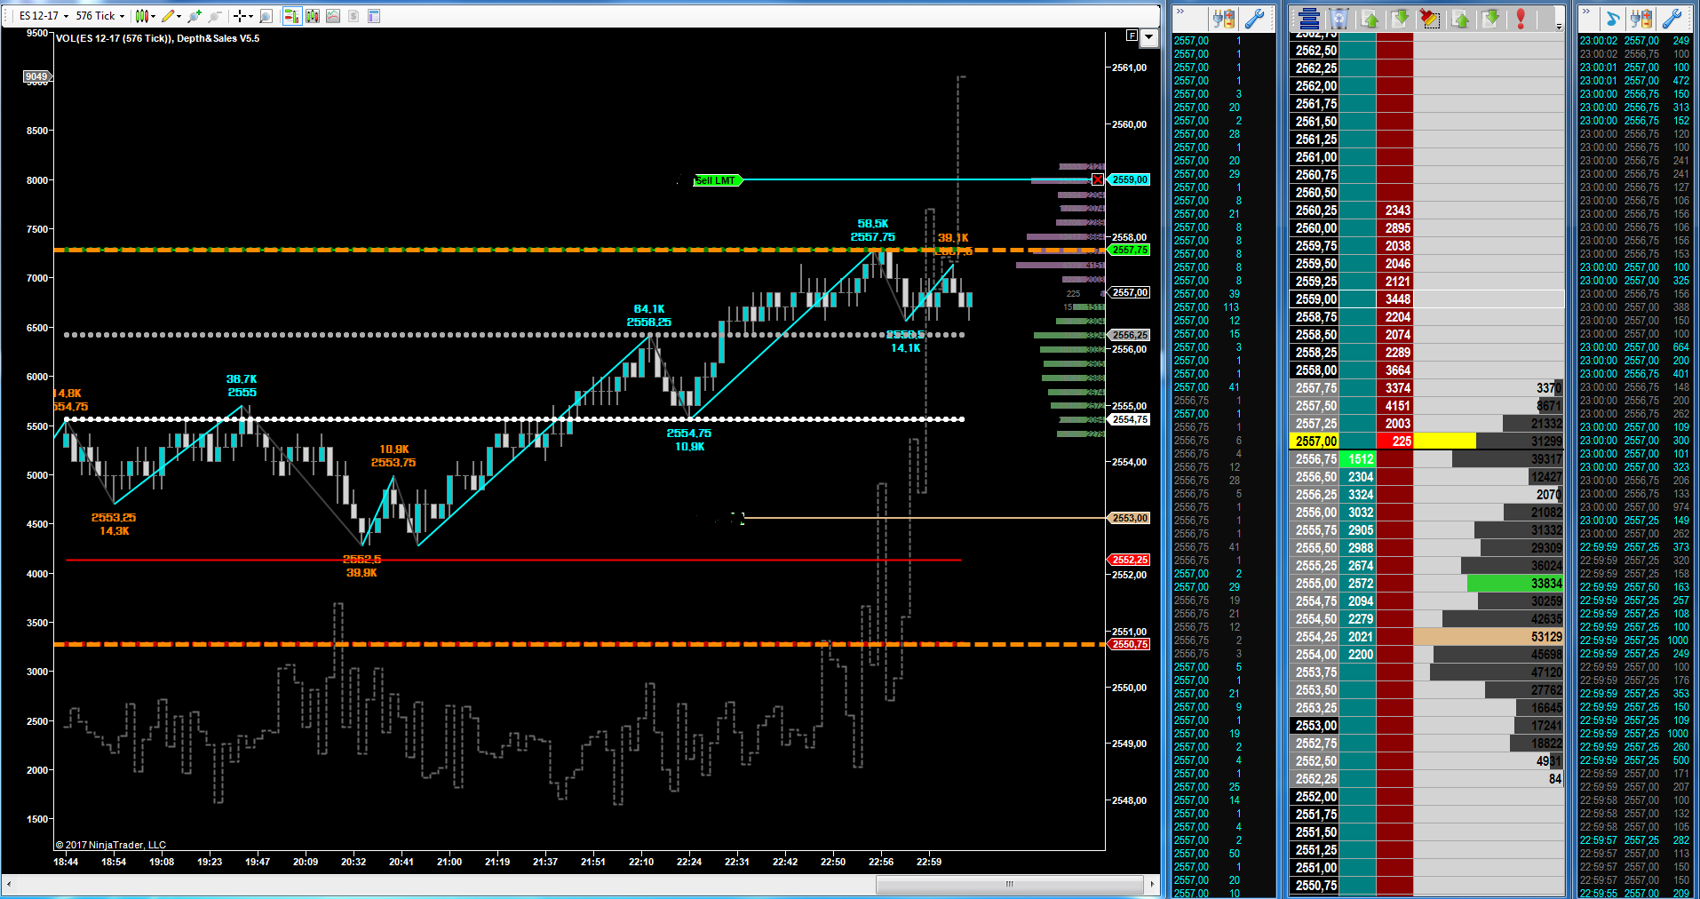Click the green up-arrow right of the brush

pyautogui.click(x=1461, y=19)
